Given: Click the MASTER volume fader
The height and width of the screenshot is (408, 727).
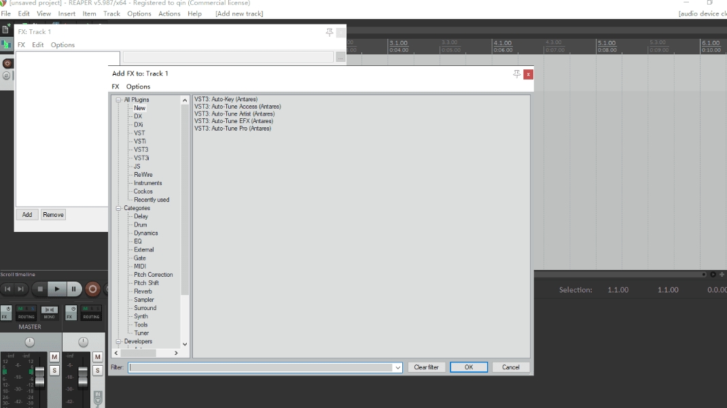Looking at the screenshot, I should pos(40,377).
